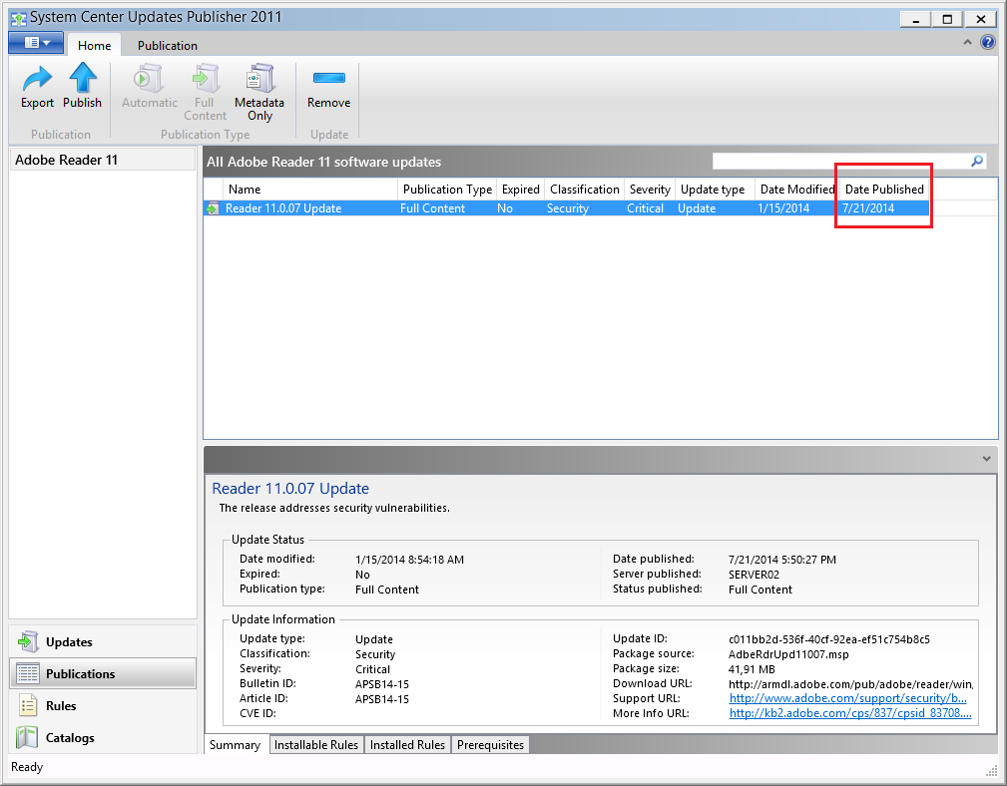This screenshot has width=1007, height=786.
Task: Click the Critical severity cell in list
Action: (x=645, y=208)
